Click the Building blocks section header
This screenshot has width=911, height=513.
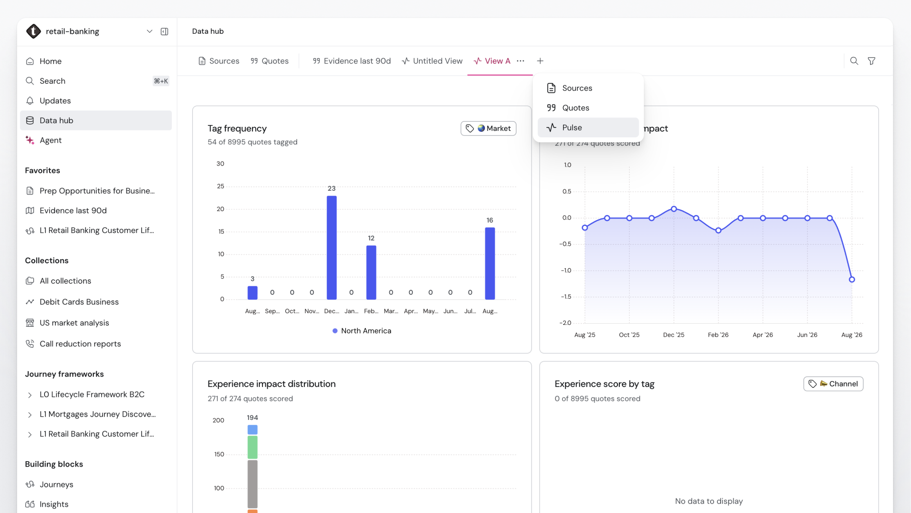pyautogui.click(x=54, y=464)
